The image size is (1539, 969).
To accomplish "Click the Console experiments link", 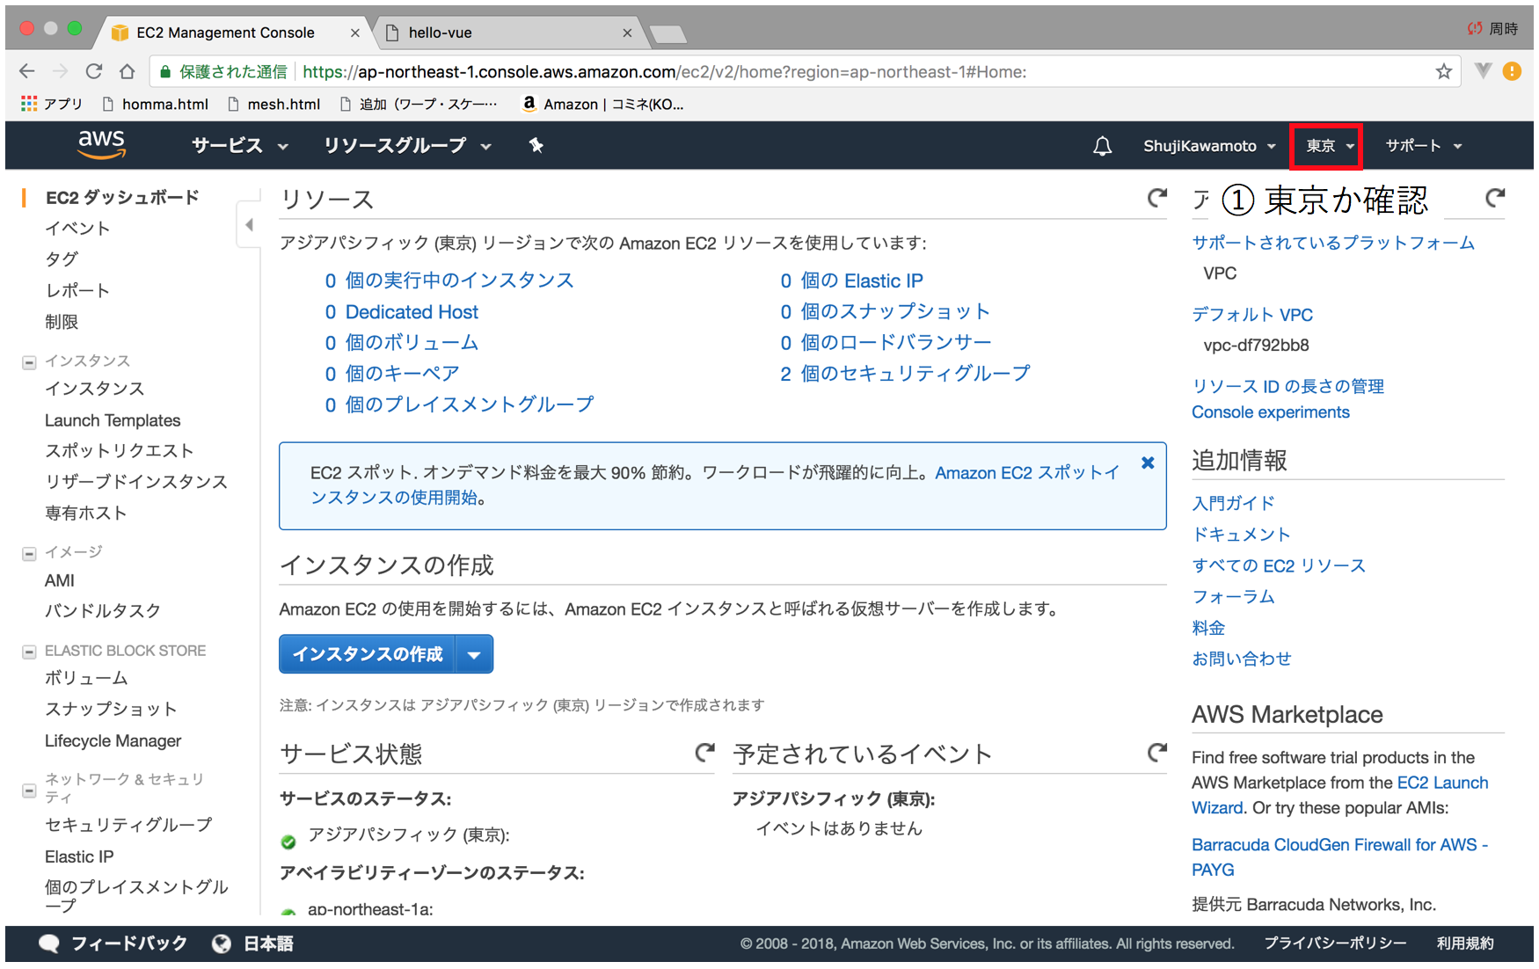I will click(1270, 412).
